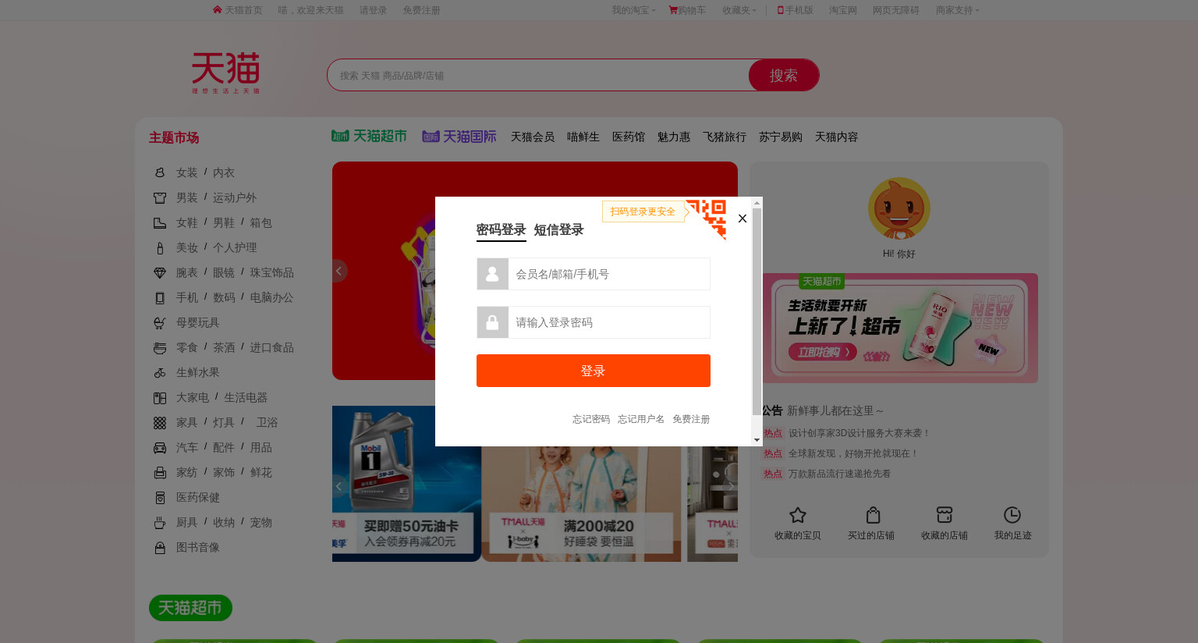Viewport: 1198px width, 643px height.
Task: Select the 密码登录 tab
Action: tap(501, 230)
